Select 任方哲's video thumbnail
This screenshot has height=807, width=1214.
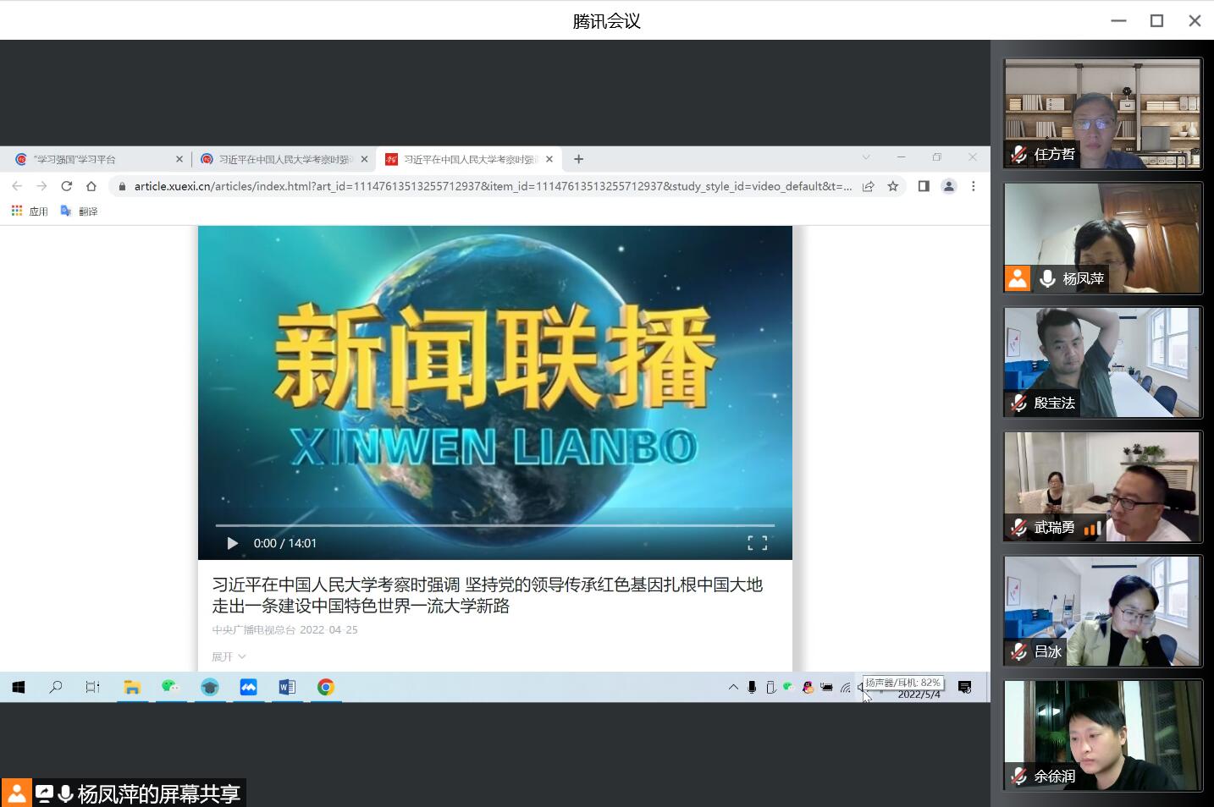1102,113
